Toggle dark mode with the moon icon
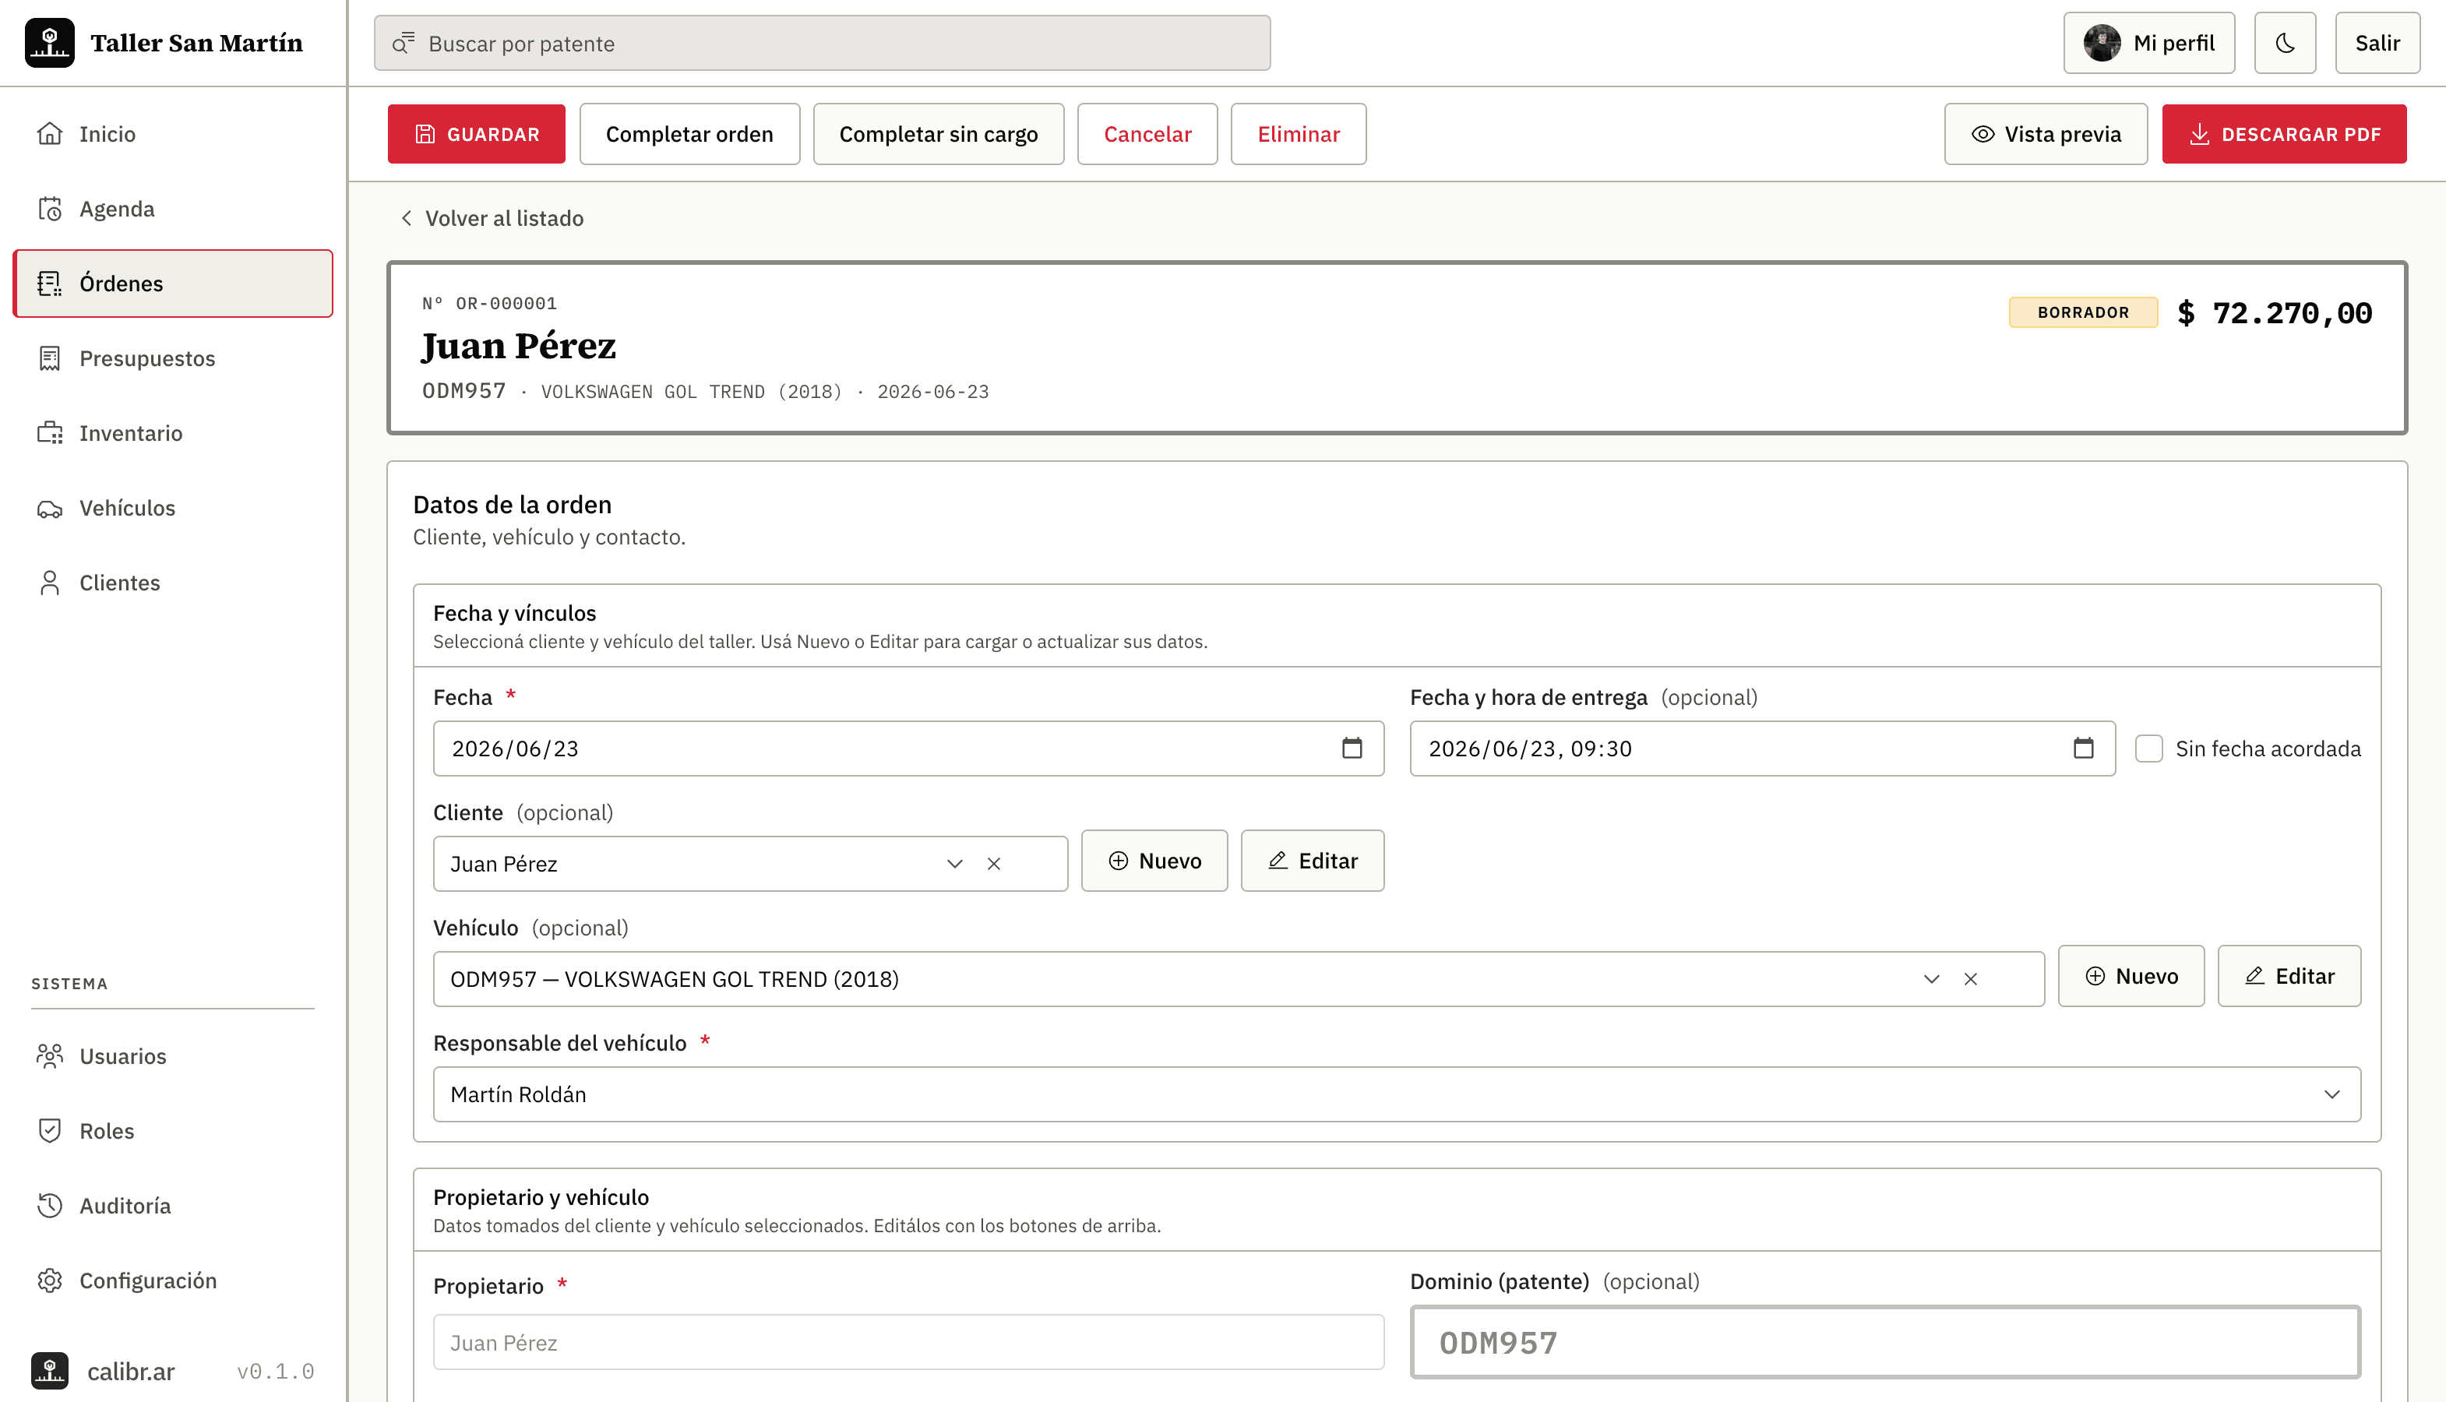 point(2284,42)
